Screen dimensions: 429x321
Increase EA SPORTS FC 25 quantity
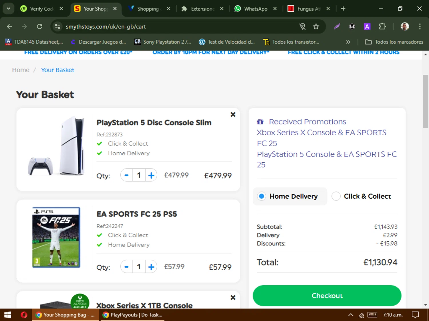coord(151,267)
